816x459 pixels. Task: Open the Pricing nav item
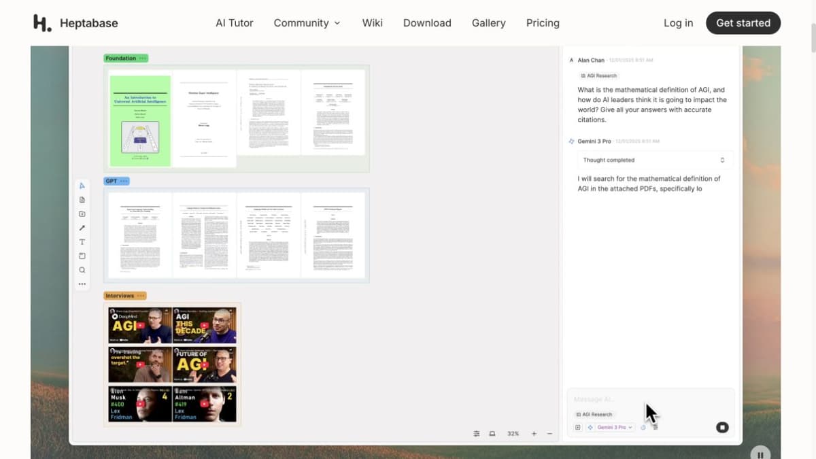tap(543, 22)
